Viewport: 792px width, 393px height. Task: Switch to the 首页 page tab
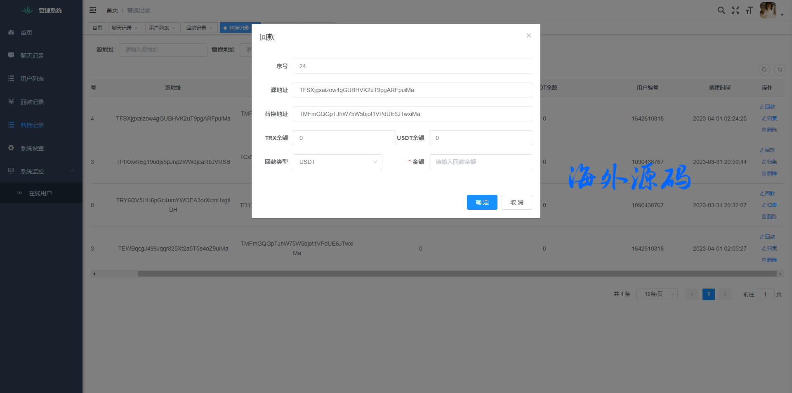[x=97, y=28]
